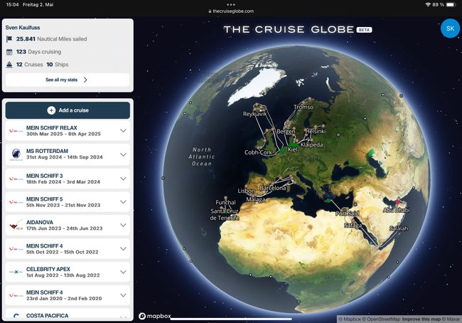This screenshot has height=323, width=462.
Task: Click the flag icon beside Nautical Miles sailed
Action: [9, 39]
